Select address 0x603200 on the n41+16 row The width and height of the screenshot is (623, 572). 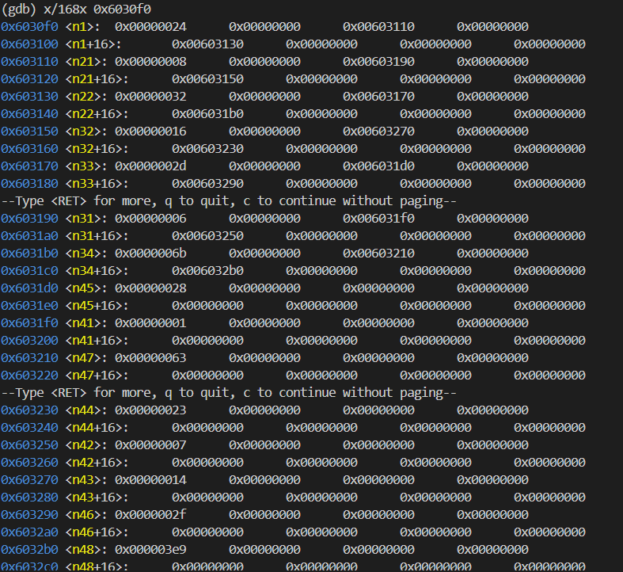29,341
